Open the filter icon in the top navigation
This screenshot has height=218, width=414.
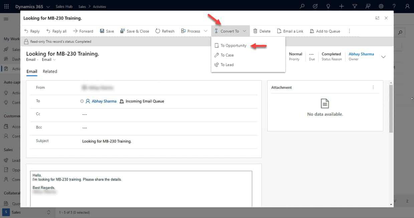(x=354, y=6)
